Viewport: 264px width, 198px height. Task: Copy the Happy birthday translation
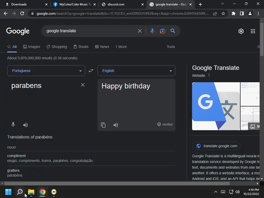point(103,125)
